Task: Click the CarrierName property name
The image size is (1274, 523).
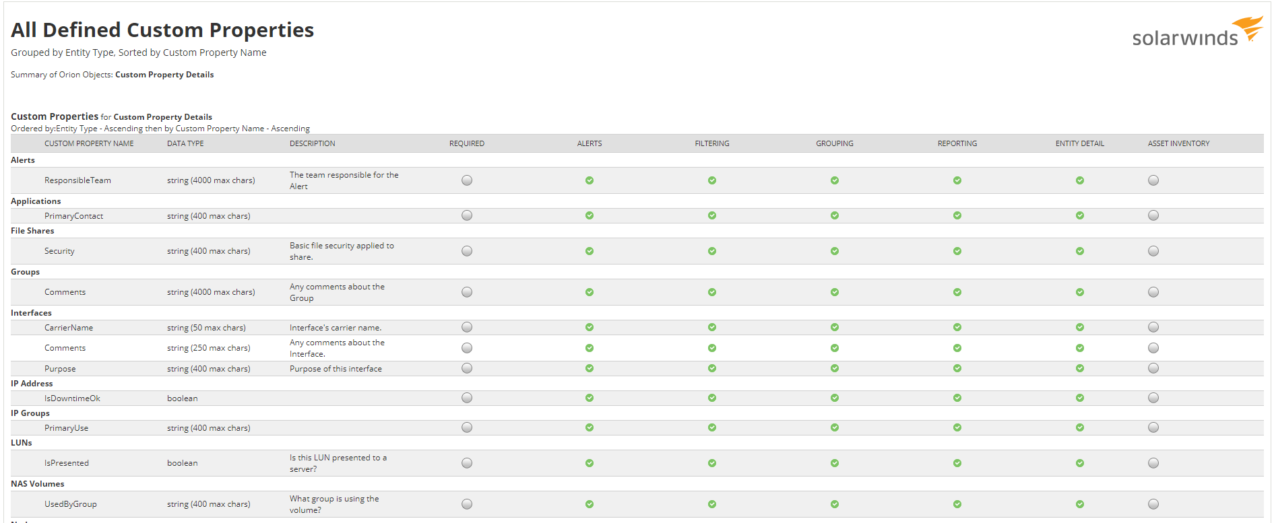Action: point(69,328)
